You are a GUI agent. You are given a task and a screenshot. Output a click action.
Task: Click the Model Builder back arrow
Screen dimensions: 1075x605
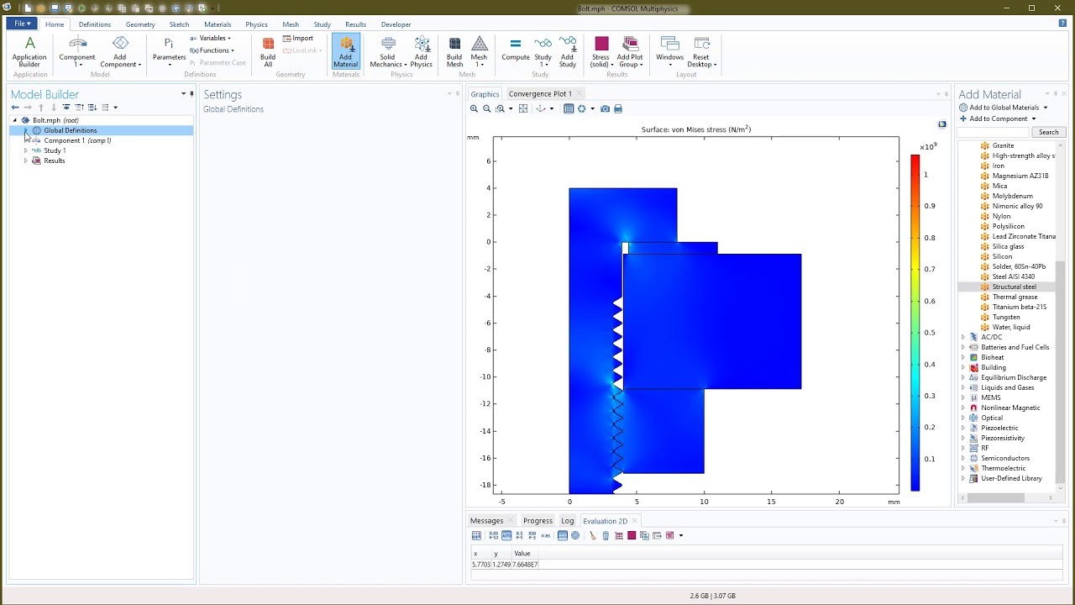pyautogui.click(x=15, y=108)
